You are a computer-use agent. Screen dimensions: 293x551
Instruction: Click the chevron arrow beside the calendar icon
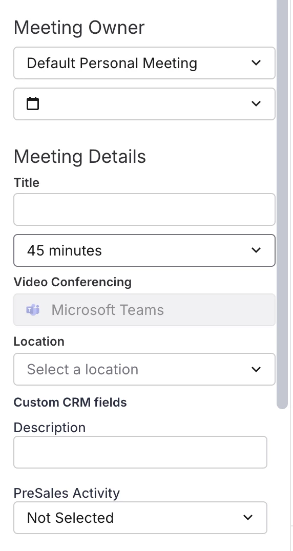click(x=256, y=103)
